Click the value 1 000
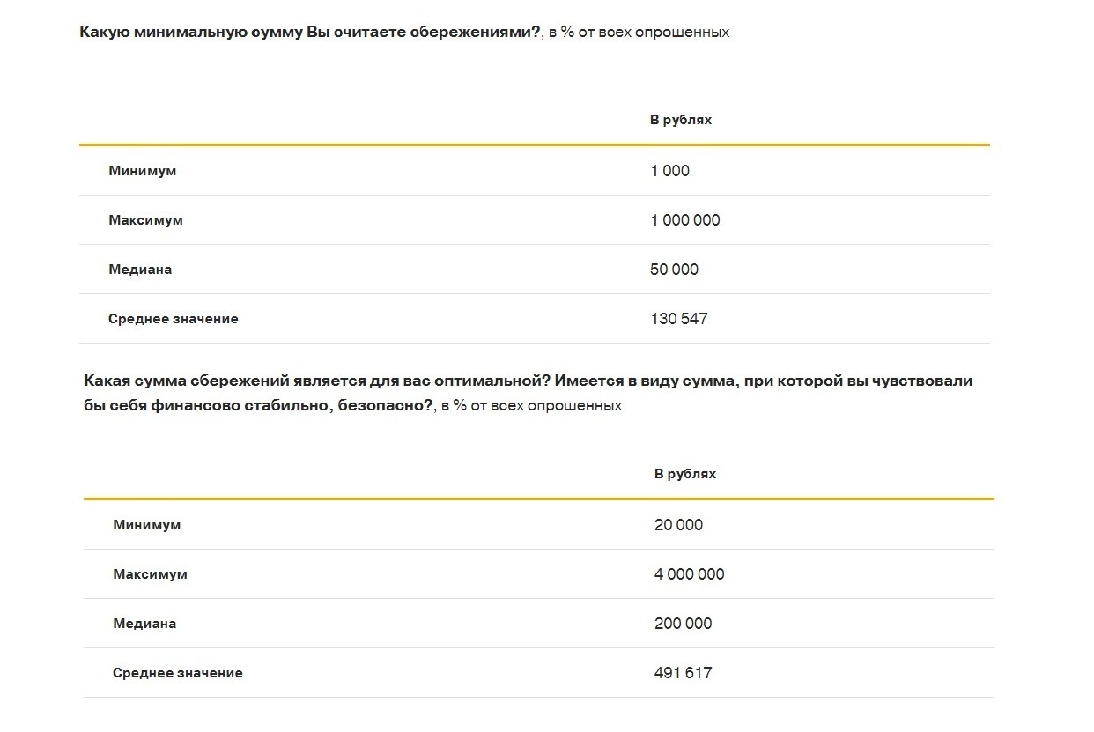The width and height of the screenshot is (1094, 732). click(x=669, y=171)
